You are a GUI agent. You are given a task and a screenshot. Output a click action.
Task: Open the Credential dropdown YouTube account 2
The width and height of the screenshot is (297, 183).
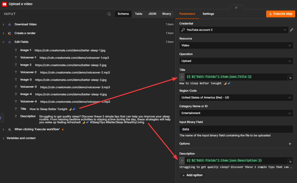pyautogui.click(x=234, y=30)
